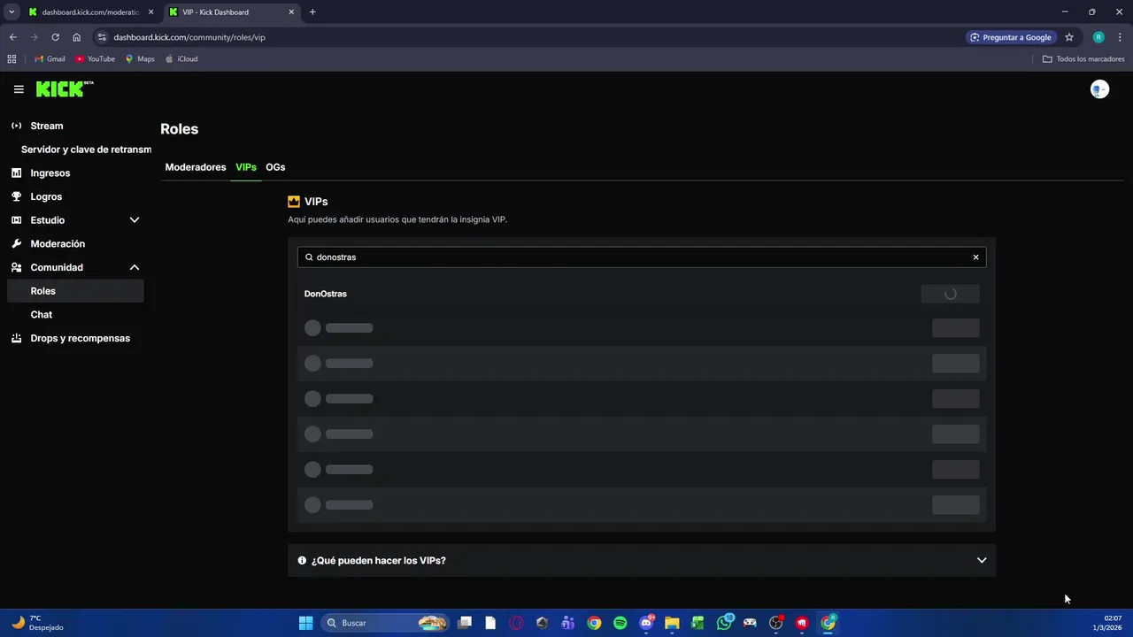Viewport: 1133px width, 637px height.
Task: Open Excel from the taskbar
Action: point(698,623)
